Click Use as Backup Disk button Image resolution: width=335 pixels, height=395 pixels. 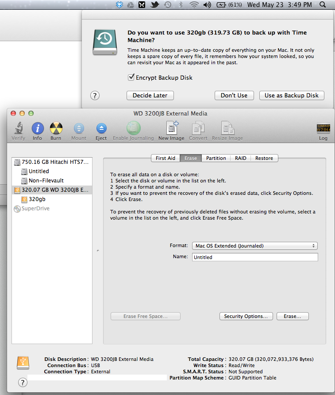coord(292,96)
